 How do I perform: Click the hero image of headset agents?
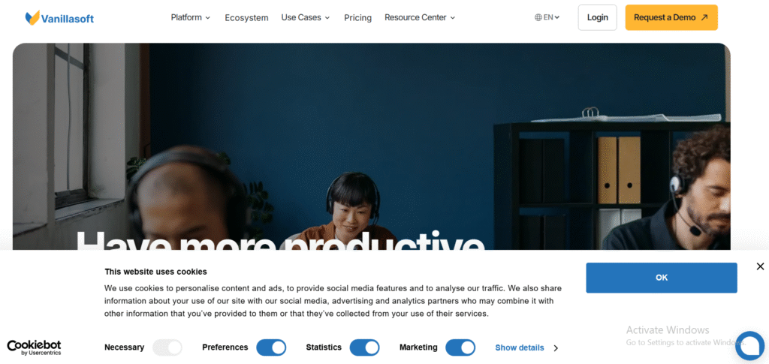coord(371,146)
